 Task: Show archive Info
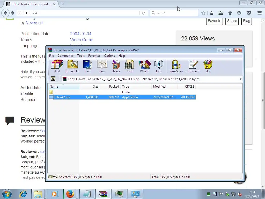click(x=159, y=66)
